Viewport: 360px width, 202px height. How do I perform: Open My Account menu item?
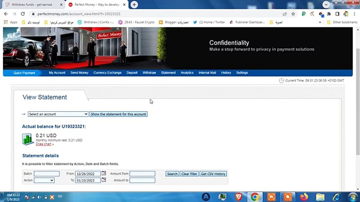[57, 73]
